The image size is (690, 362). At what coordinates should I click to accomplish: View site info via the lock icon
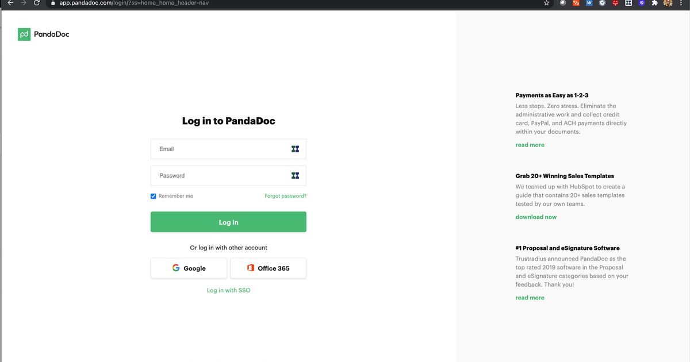pyautogui.click(x=52, y=3)
